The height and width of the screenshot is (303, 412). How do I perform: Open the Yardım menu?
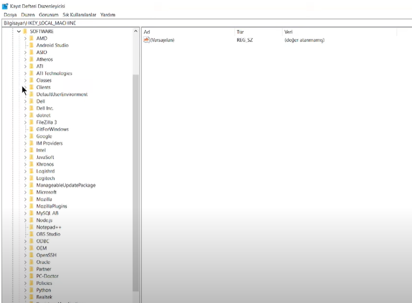pos(108,15)
